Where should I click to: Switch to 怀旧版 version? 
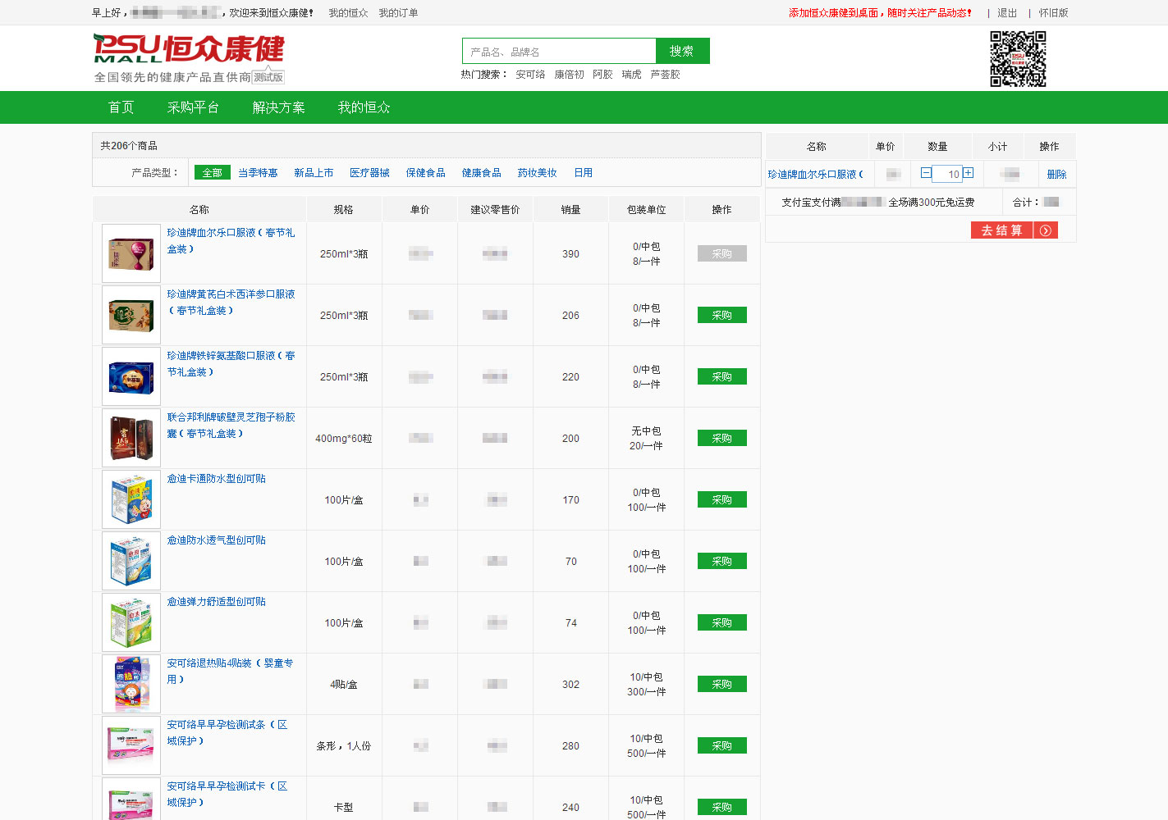point(1054,13)
